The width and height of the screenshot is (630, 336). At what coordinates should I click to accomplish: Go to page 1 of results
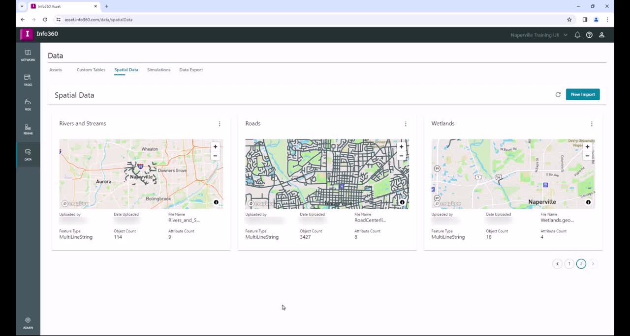click(x=569, y=264)
